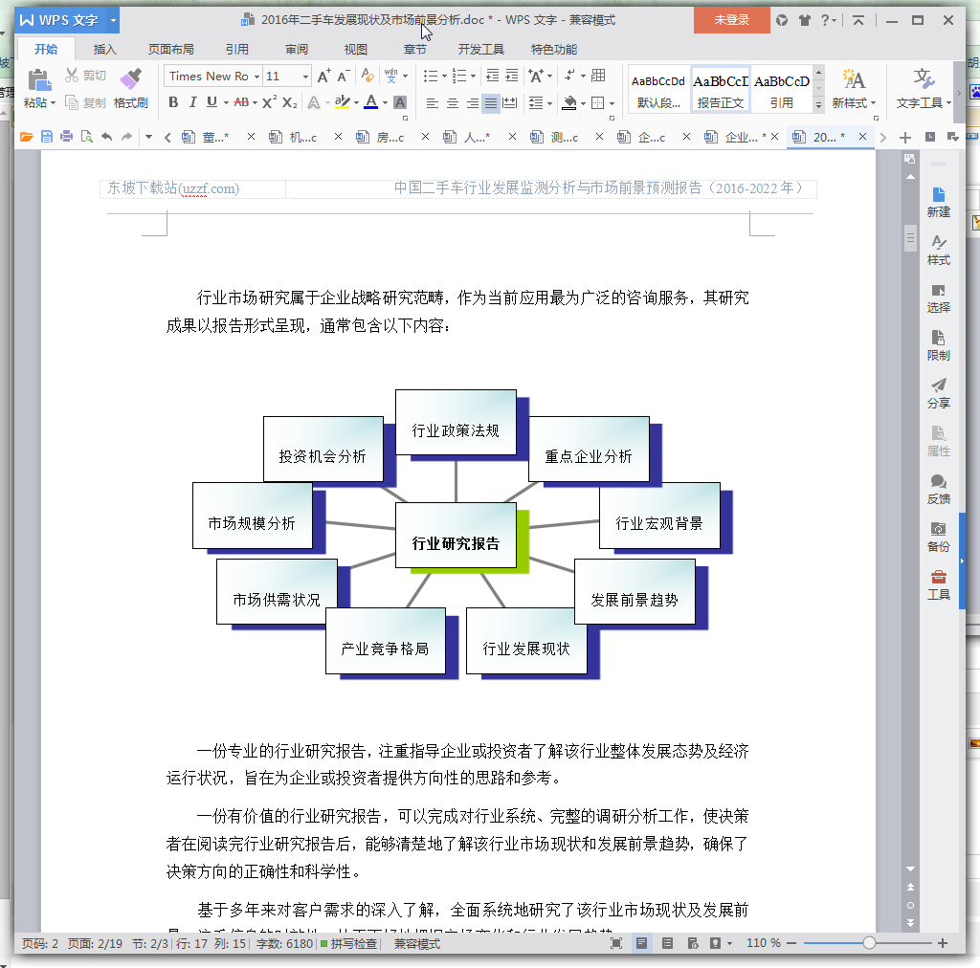
Task: Save document using quick toolbar disk icon
Action: point(46,137)
